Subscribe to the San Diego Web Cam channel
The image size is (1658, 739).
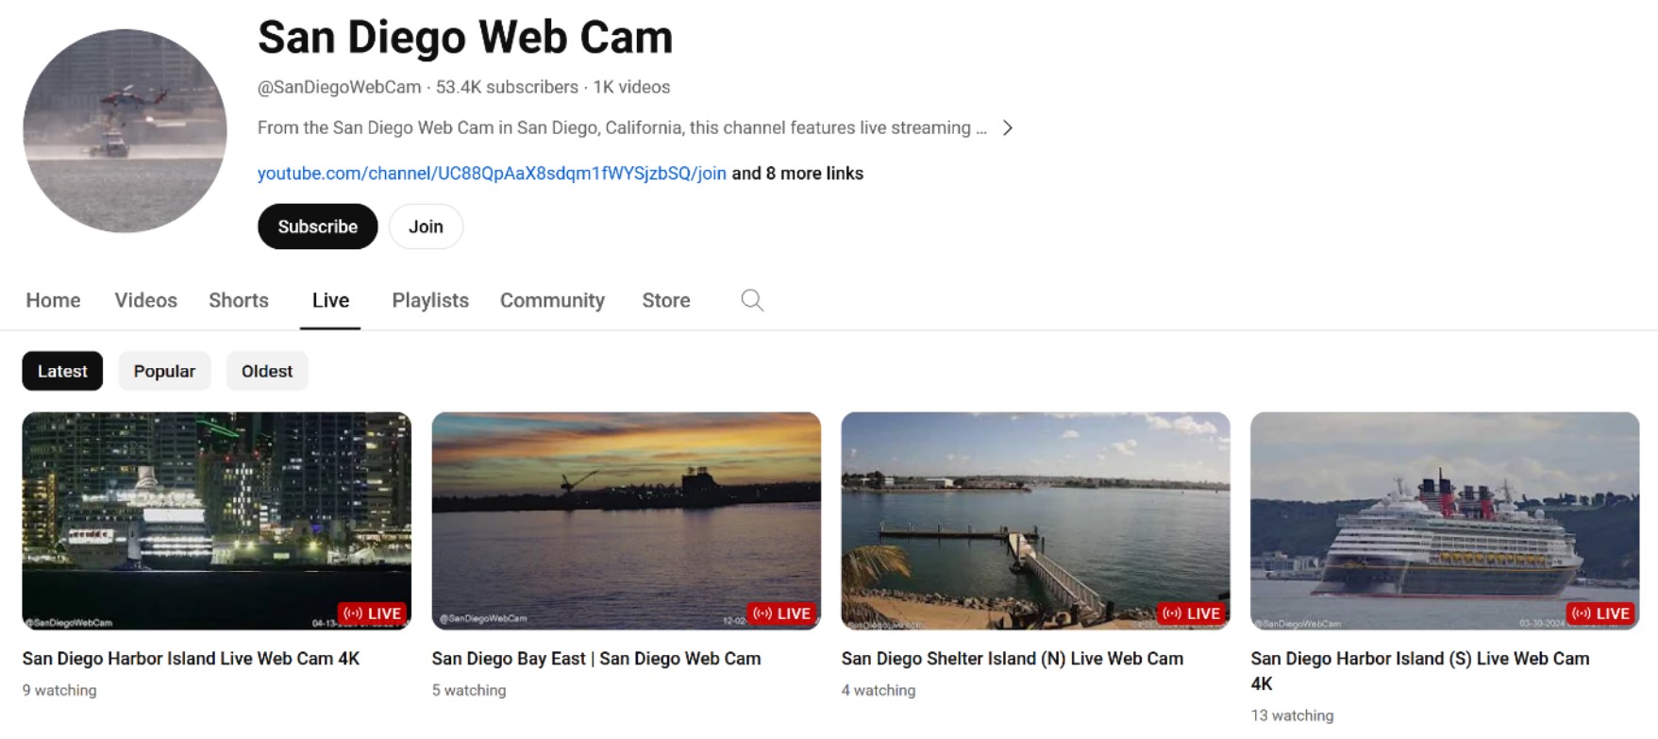318,227
